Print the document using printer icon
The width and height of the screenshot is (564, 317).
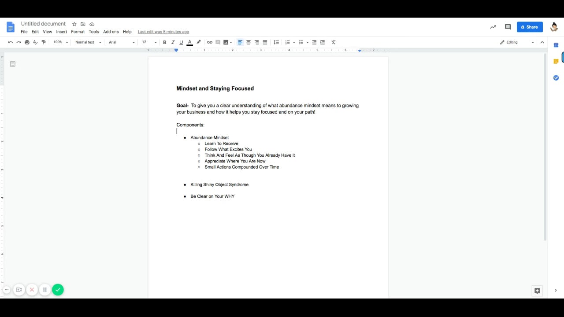27,42
